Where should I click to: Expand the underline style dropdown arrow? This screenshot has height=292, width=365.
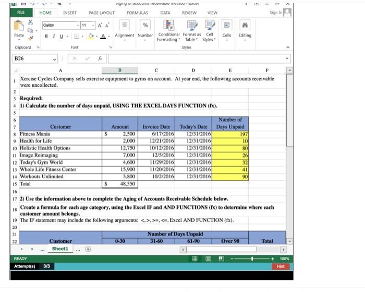(x=67, y=37)
